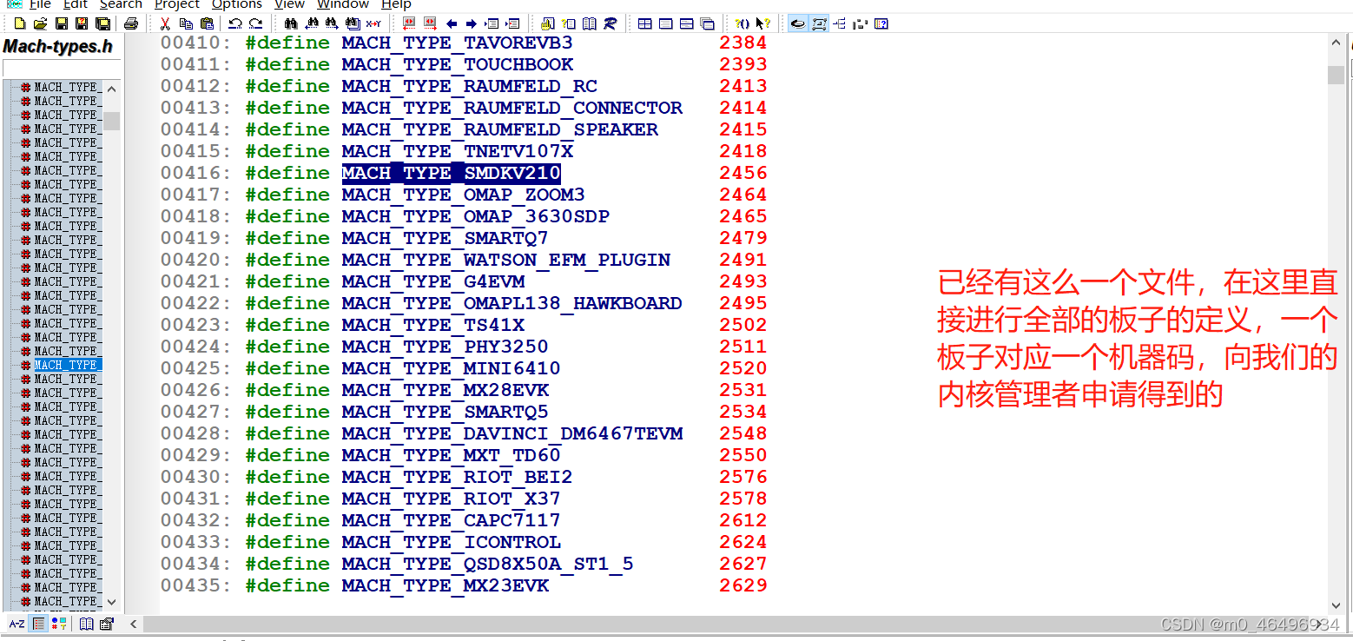This screenshot has height=641, width=1353.
Task: Search forward with binoculars right-arrow icon
Action: 332,23
